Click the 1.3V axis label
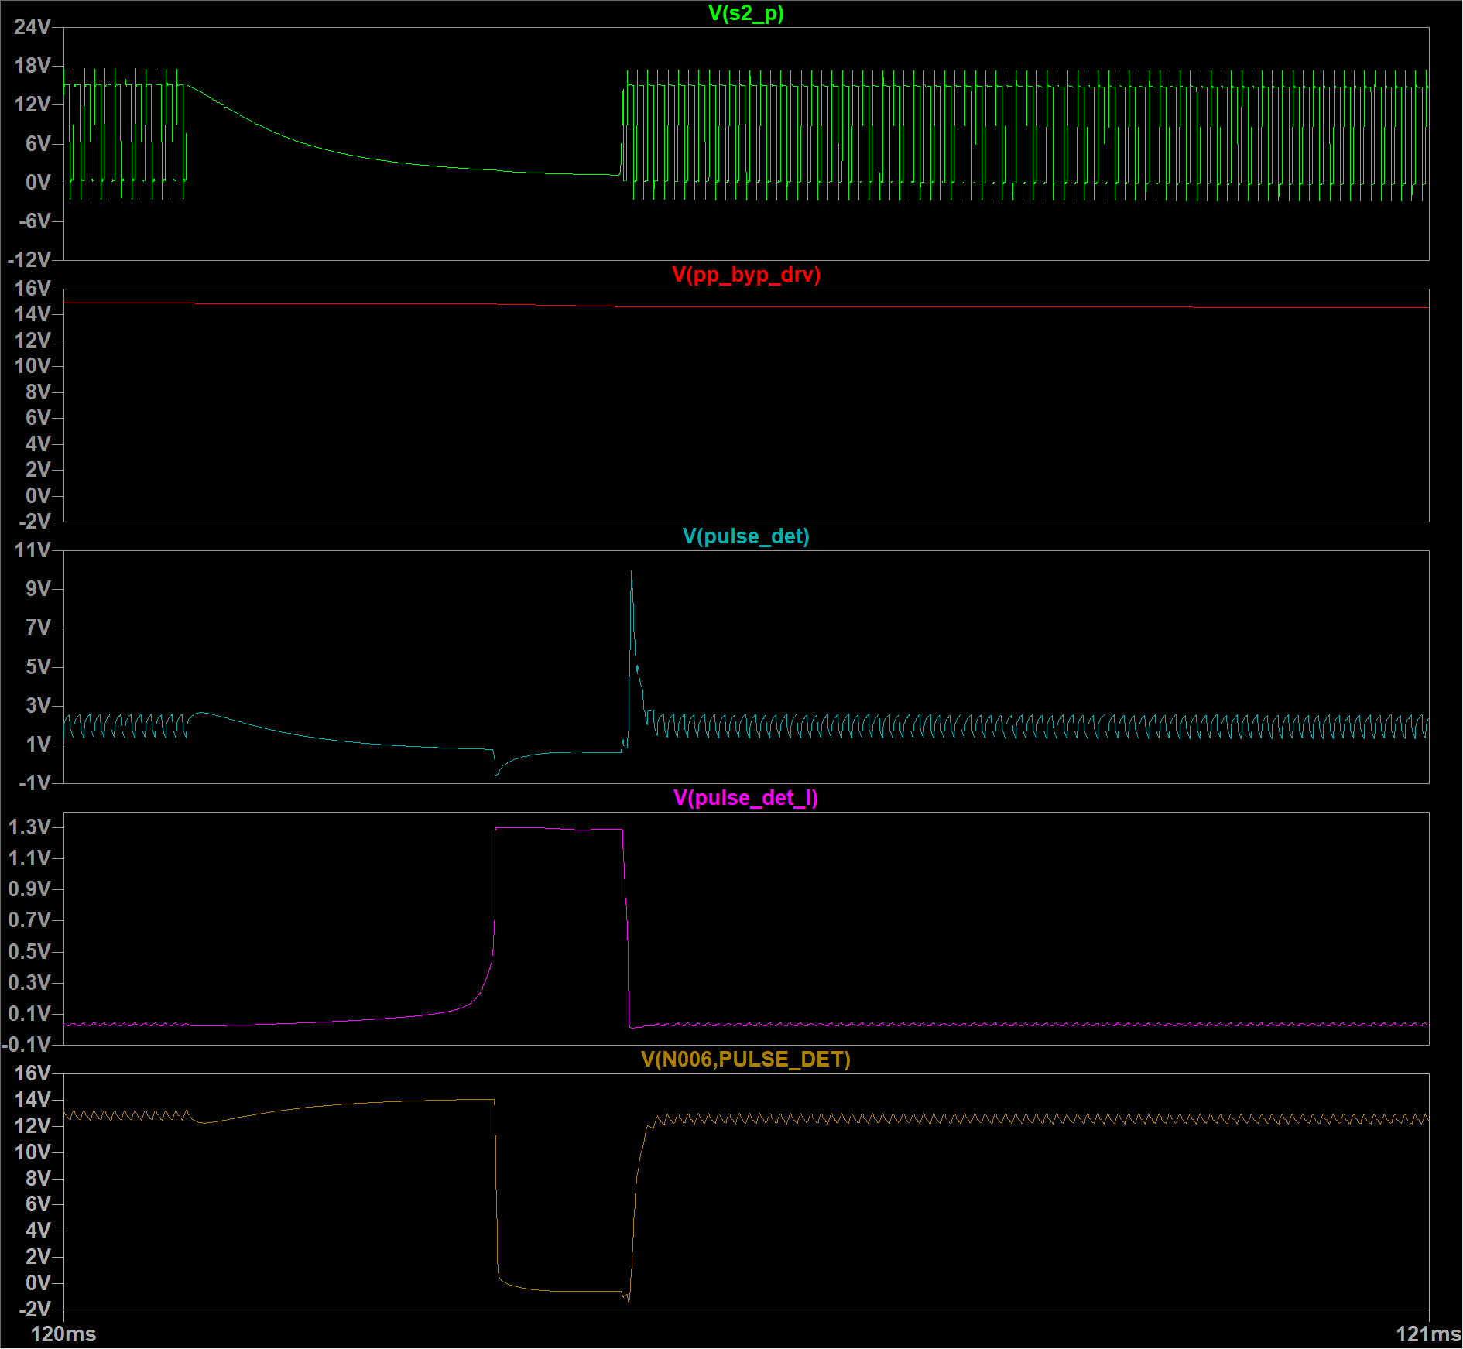 click(x=29, y=827)
